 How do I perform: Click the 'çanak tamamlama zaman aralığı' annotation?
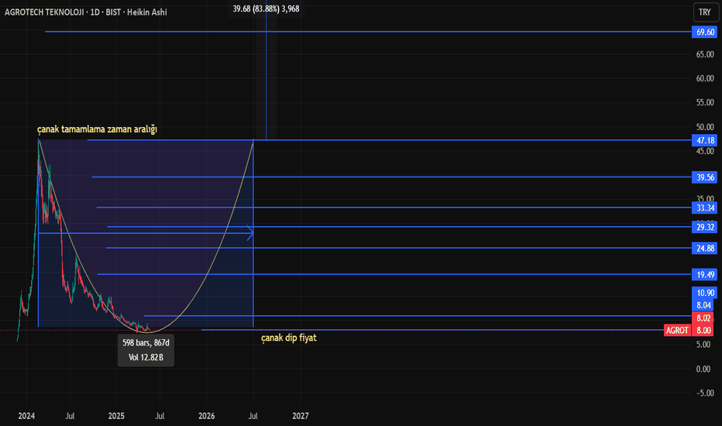point(97,129)
